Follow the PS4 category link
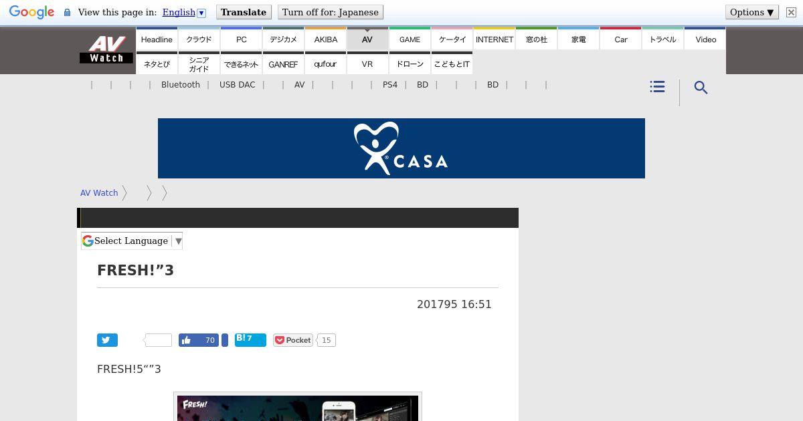The image size is (803, 421). (x=390, y=85)
